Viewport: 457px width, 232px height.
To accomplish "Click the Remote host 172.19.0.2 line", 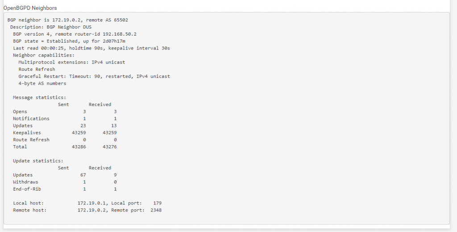I will tap(87, 210).
